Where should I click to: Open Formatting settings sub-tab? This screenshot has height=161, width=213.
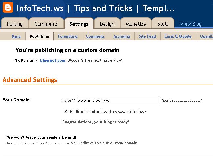point(67,36)
